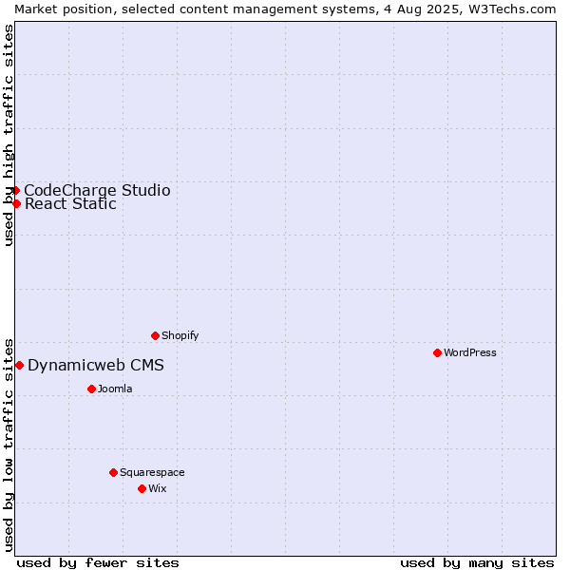Click the 'used by many sites' axis label
The height and width of the screenshot is (570, 570).
(x=477, y=563)
